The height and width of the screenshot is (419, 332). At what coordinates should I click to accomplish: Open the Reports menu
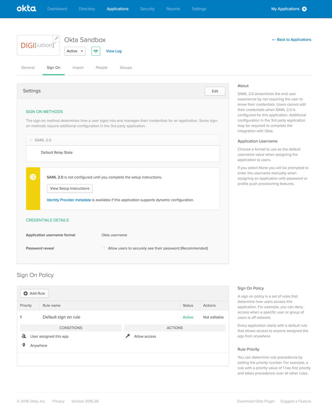(x=173, y=9)
